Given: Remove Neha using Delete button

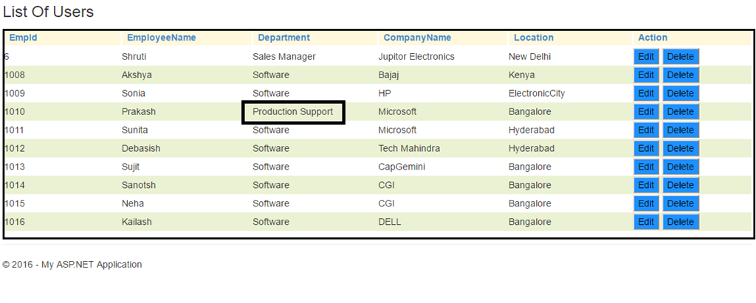Looking at the screenshot, I should [680, 204].
